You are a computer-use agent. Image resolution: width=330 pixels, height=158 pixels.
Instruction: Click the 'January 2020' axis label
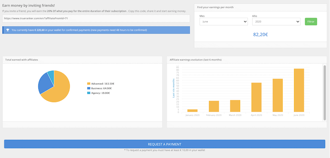click(192, 115)
